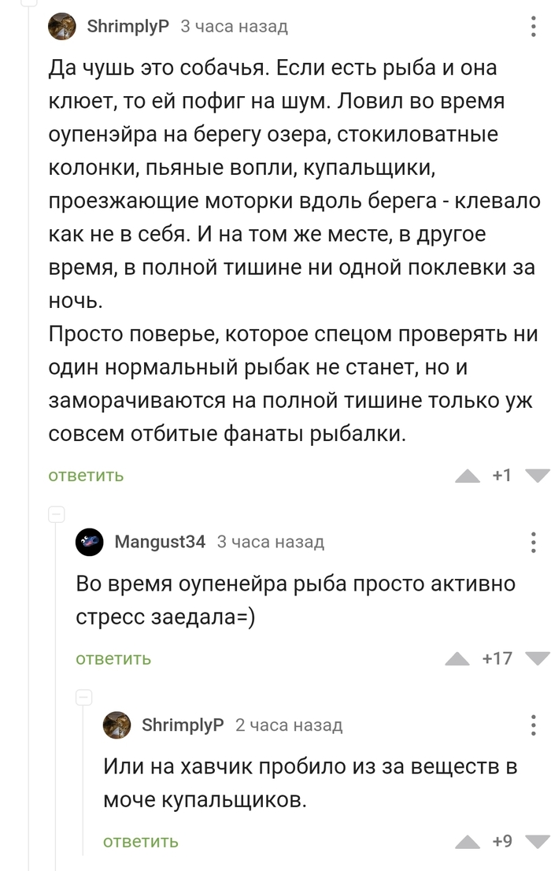This screenshot has width=551, height=871.
Task: Downvote Mangust34's comment about стресс
Action: coord(538,658)
